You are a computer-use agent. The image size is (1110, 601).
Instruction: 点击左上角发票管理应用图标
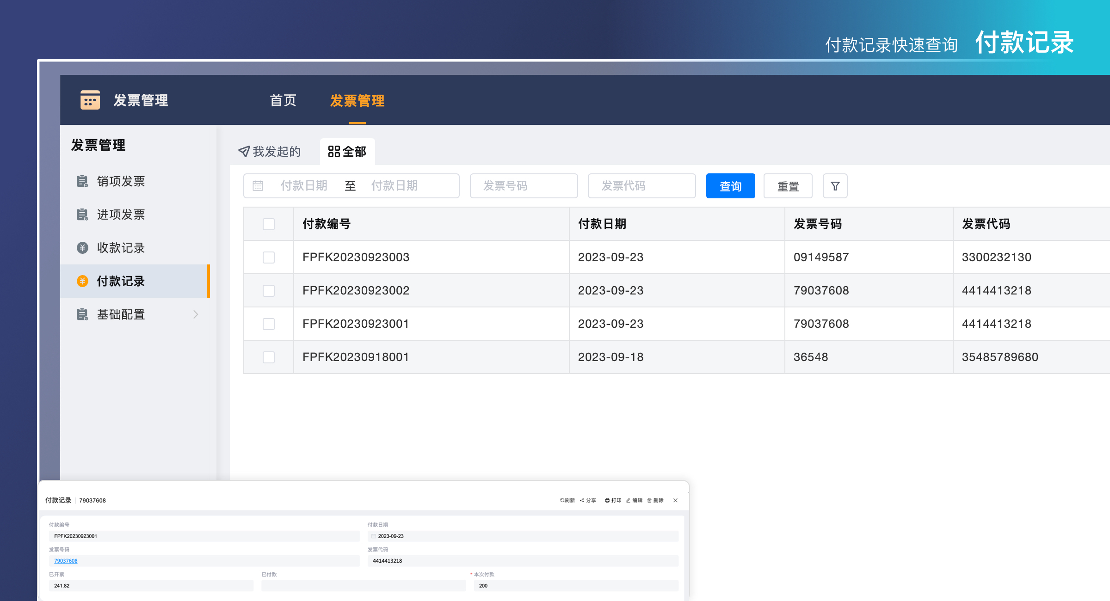(x=89, y=100)
